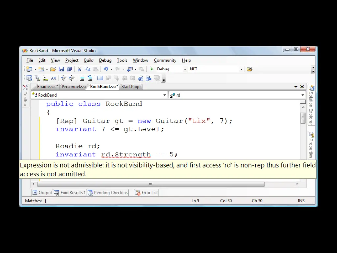Expand the Navigate Backward dropdown arrow

[x=135, y=69]
